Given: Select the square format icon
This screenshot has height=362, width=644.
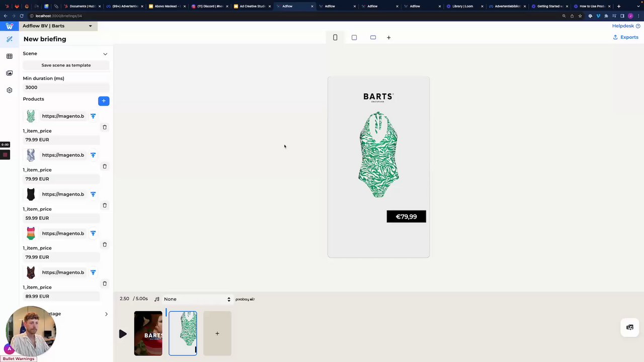Looking at the screenshot, I should coord(354,37).
